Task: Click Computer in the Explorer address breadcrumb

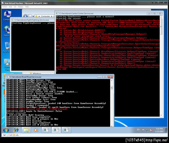Action: [45, 16]
